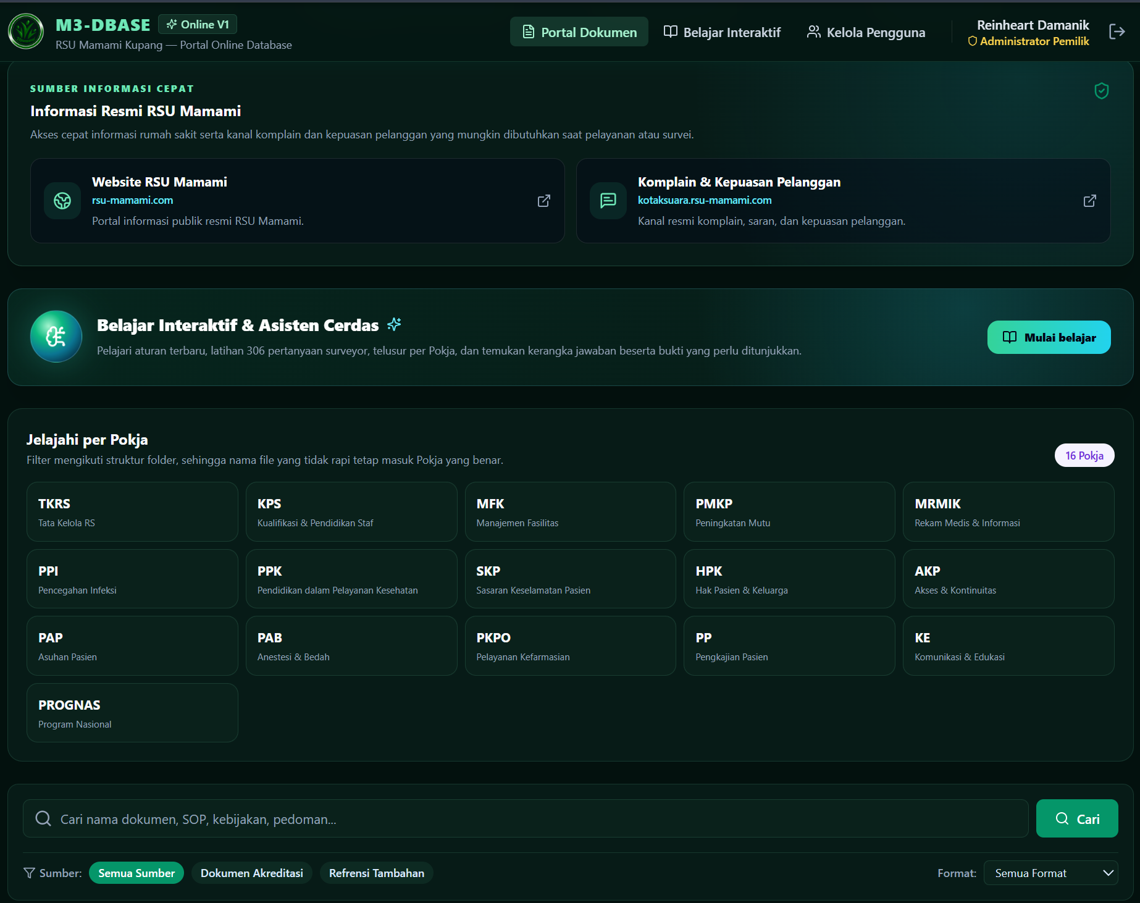1140x903 pixels.
Task: Select the MRMIK Rekam Medis & Informasi card
Action: click(x=1008, y=512)
